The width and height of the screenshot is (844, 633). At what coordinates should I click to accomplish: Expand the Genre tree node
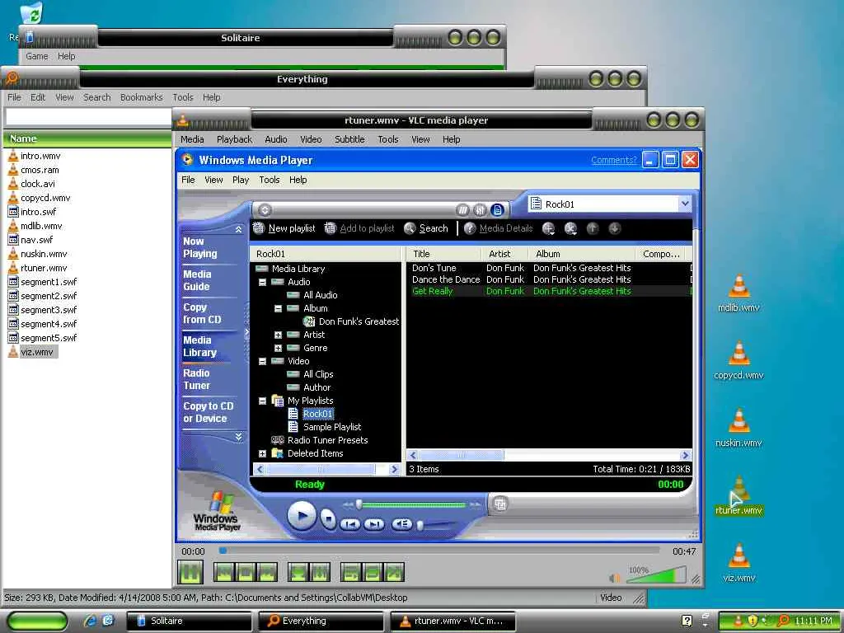click(279, 349)
